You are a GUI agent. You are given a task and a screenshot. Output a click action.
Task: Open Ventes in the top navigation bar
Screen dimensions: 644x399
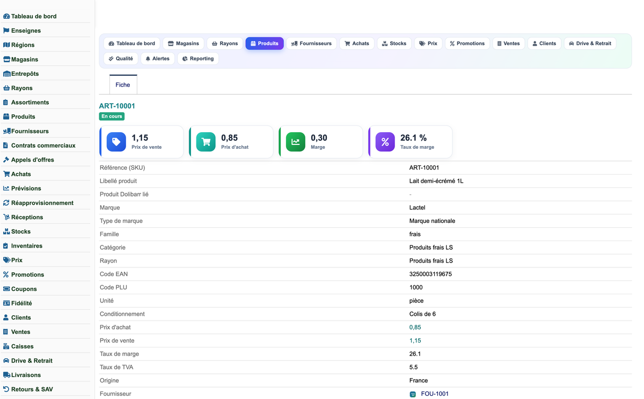click(508, 43)
